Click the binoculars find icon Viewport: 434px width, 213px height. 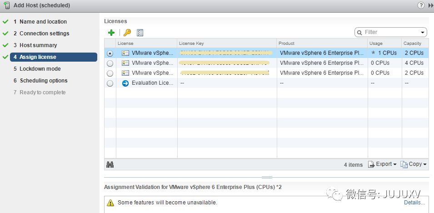click(x=110, y=165)
